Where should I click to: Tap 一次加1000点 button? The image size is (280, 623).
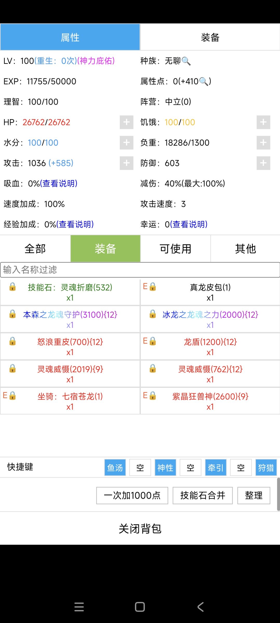click(x=132, y=496)
